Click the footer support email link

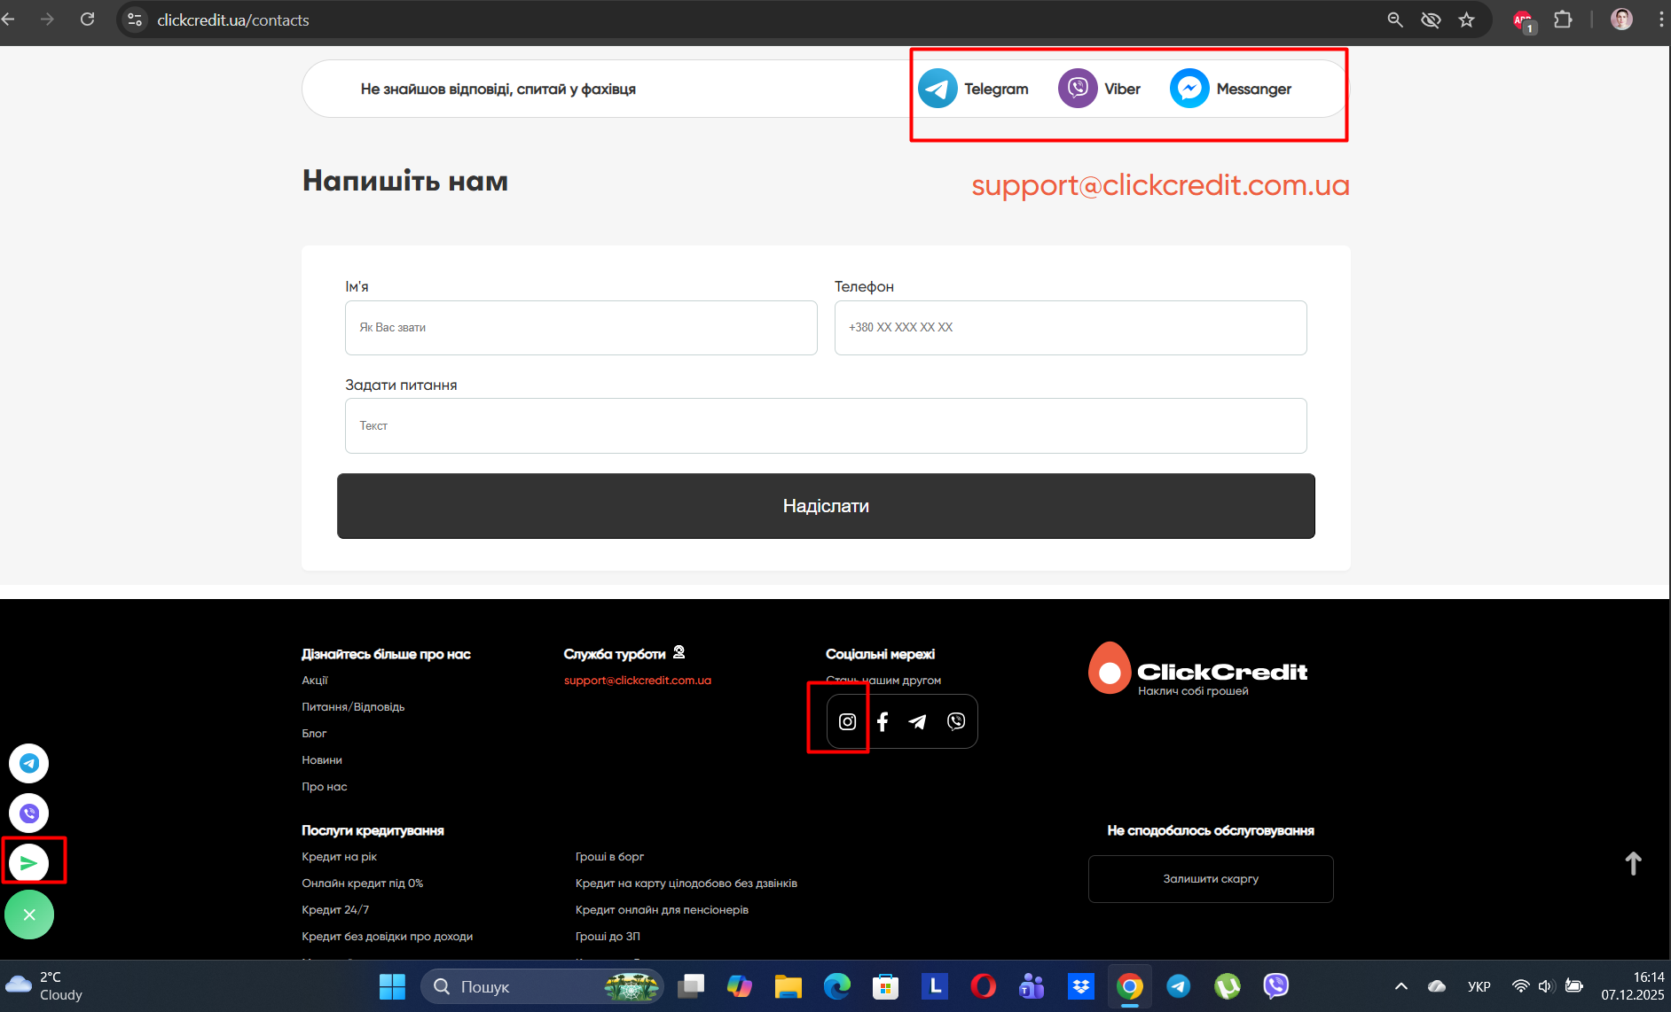click(638, 681)
